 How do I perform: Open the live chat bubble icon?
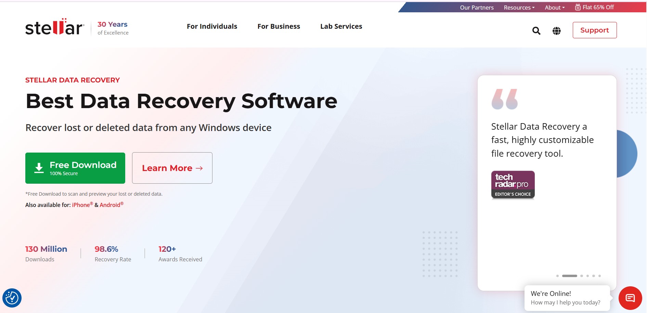coord(630,298)
